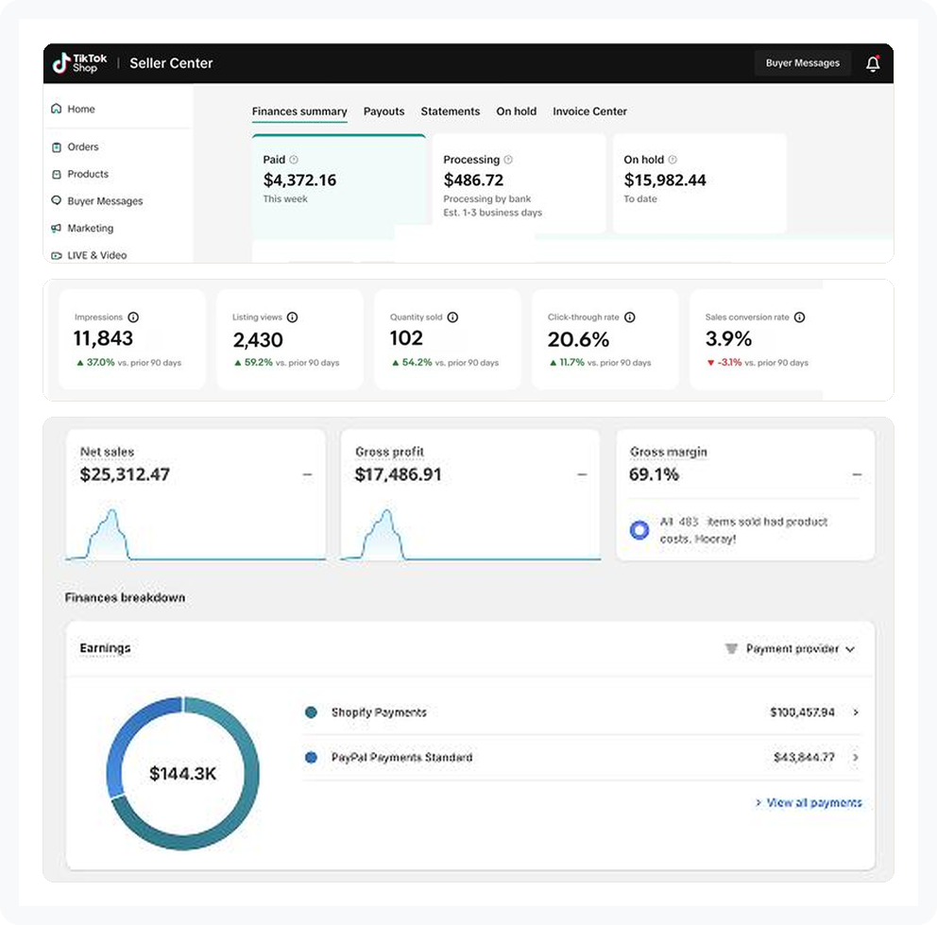
Task: Open the Invoice Center tab
Action: (589, 111)
